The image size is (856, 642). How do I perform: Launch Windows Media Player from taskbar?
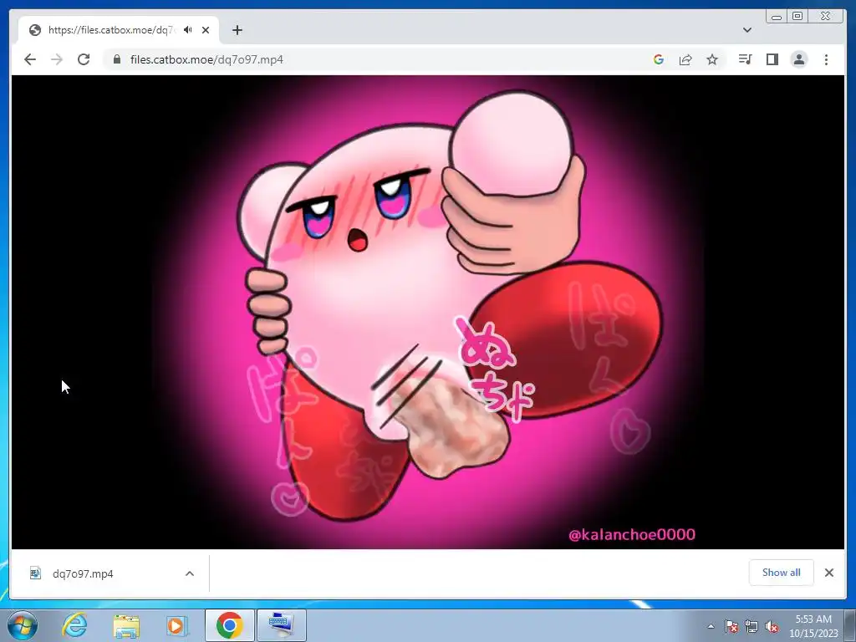tap(177, 625)
